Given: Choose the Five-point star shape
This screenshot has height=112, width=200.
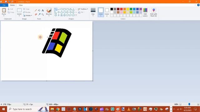Looking at the screenshot, I should coord(62,15).
